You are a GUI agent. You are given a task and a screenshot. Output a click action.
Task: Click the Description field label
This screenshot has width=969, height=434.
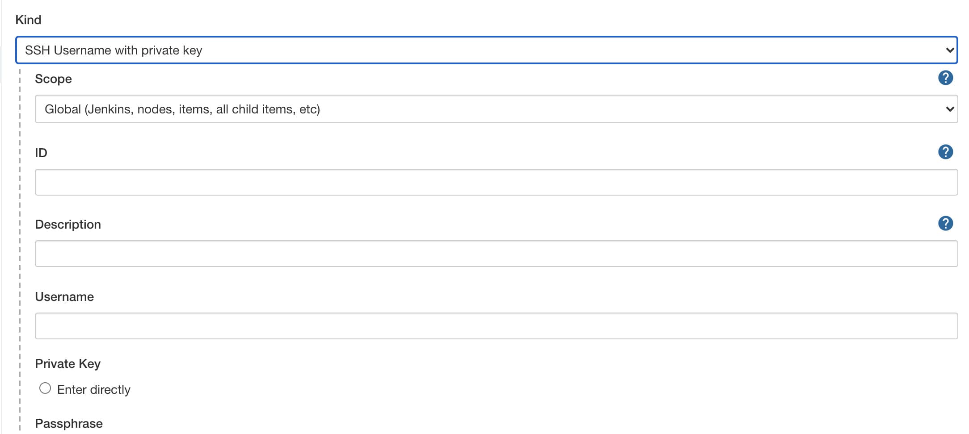(68, 225)
